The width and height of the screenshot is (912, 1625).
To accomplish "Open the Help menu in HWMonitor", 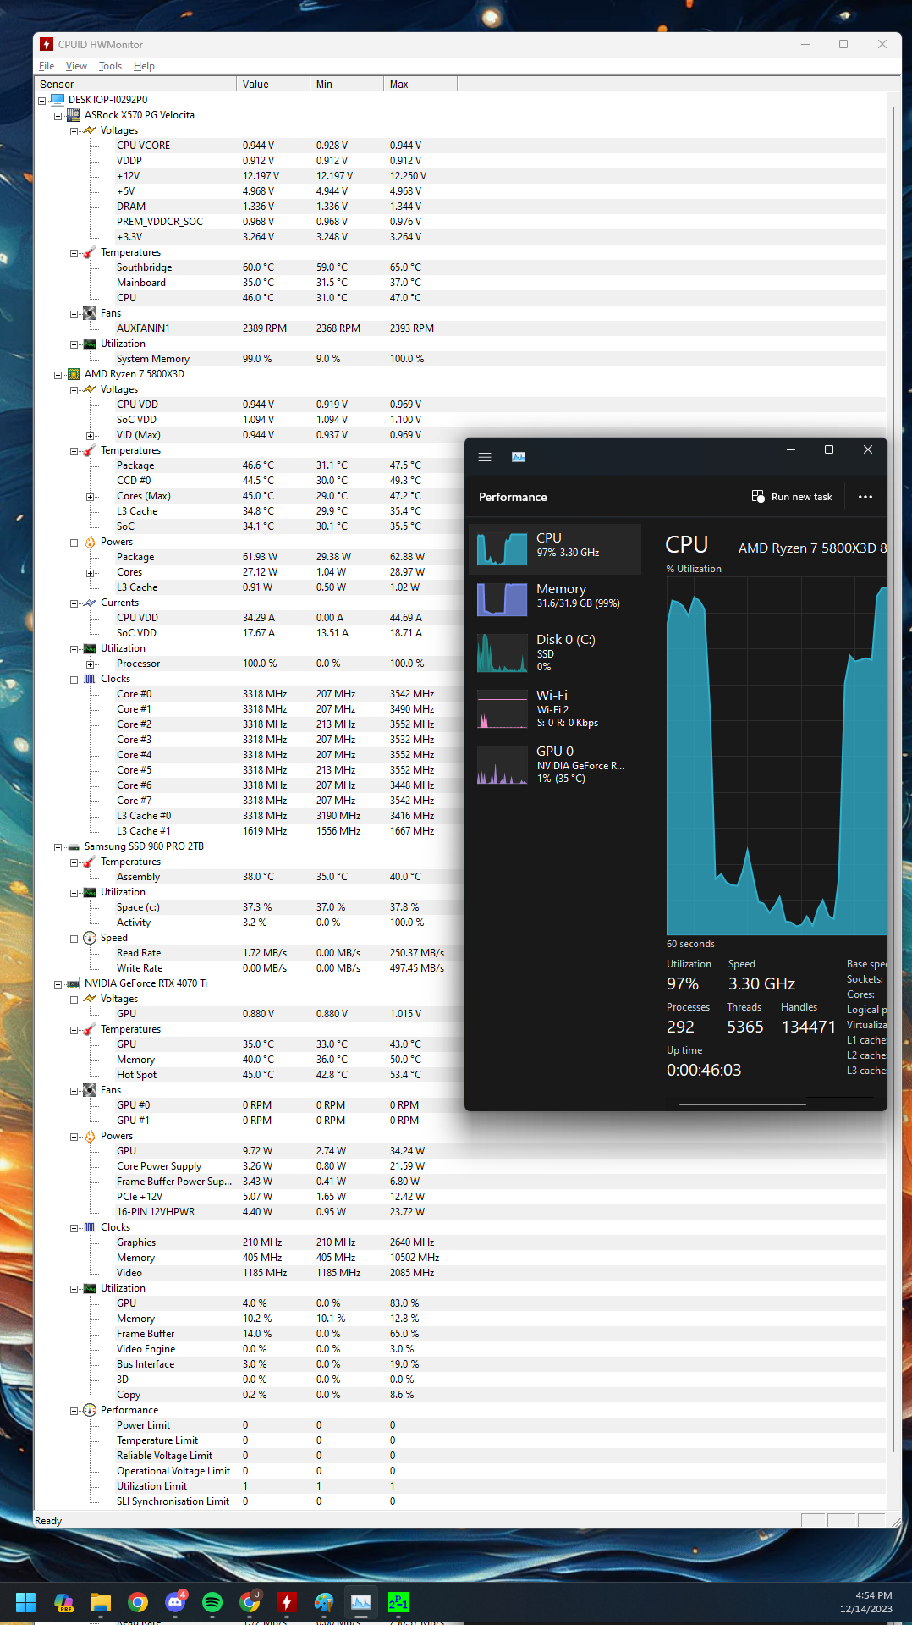I will [x=144, y=66].
